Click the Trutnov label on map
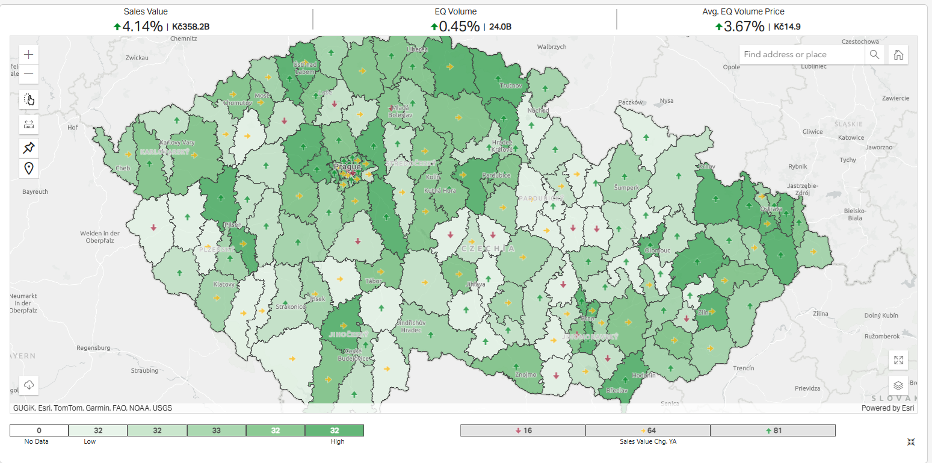 point(511,85)
